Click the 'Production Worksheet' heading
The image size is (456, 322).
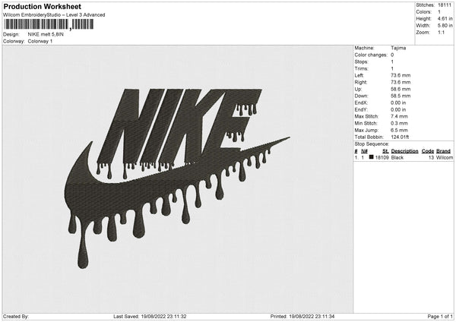(x=42, y=6)
